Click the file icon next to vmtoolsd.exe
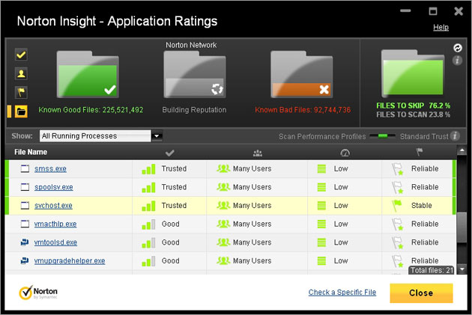472x315 pixels. (x=25, y=242)
